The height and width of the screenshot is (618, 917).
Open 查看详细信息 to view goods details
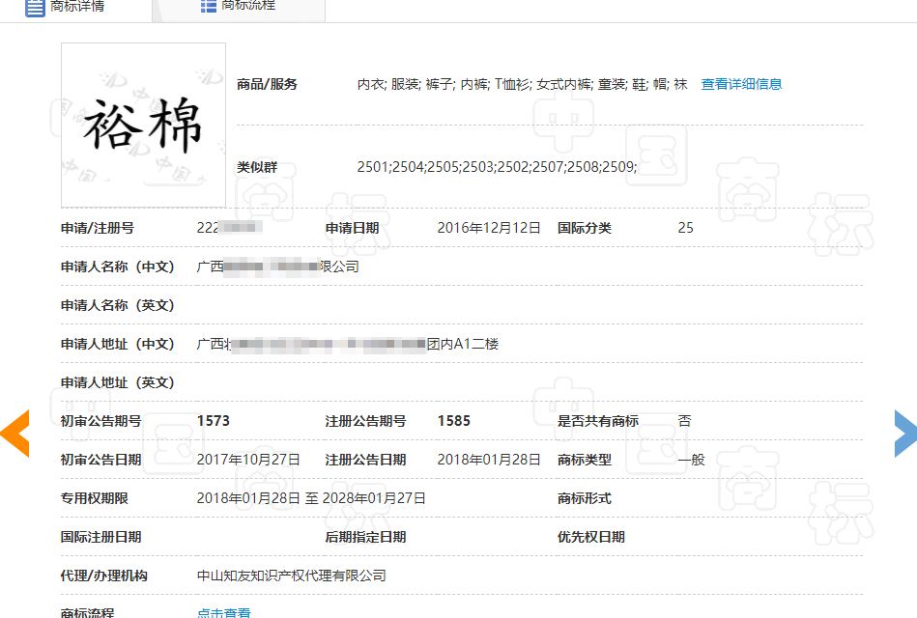point(742,84)
